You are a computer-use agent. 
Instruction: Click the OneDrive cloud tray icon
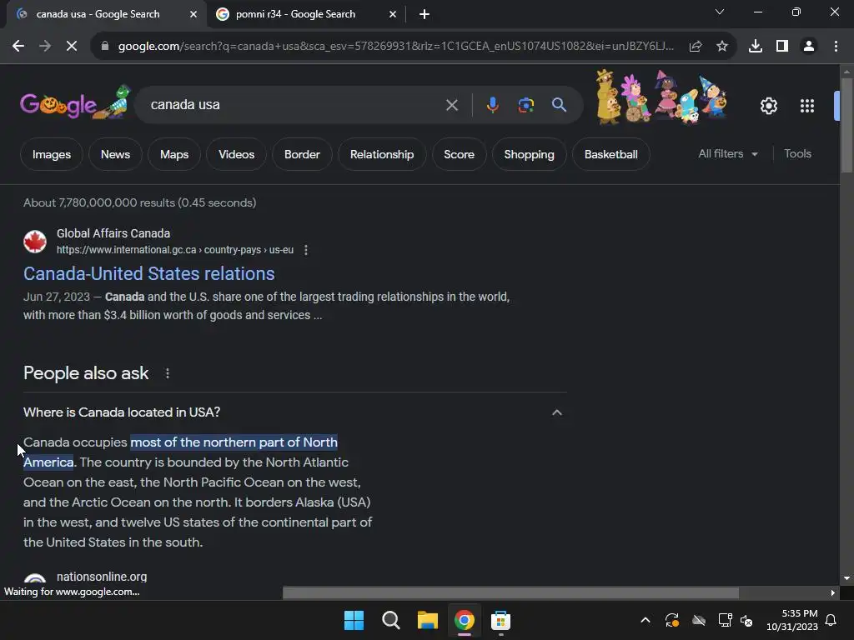(x=699, y=620)
